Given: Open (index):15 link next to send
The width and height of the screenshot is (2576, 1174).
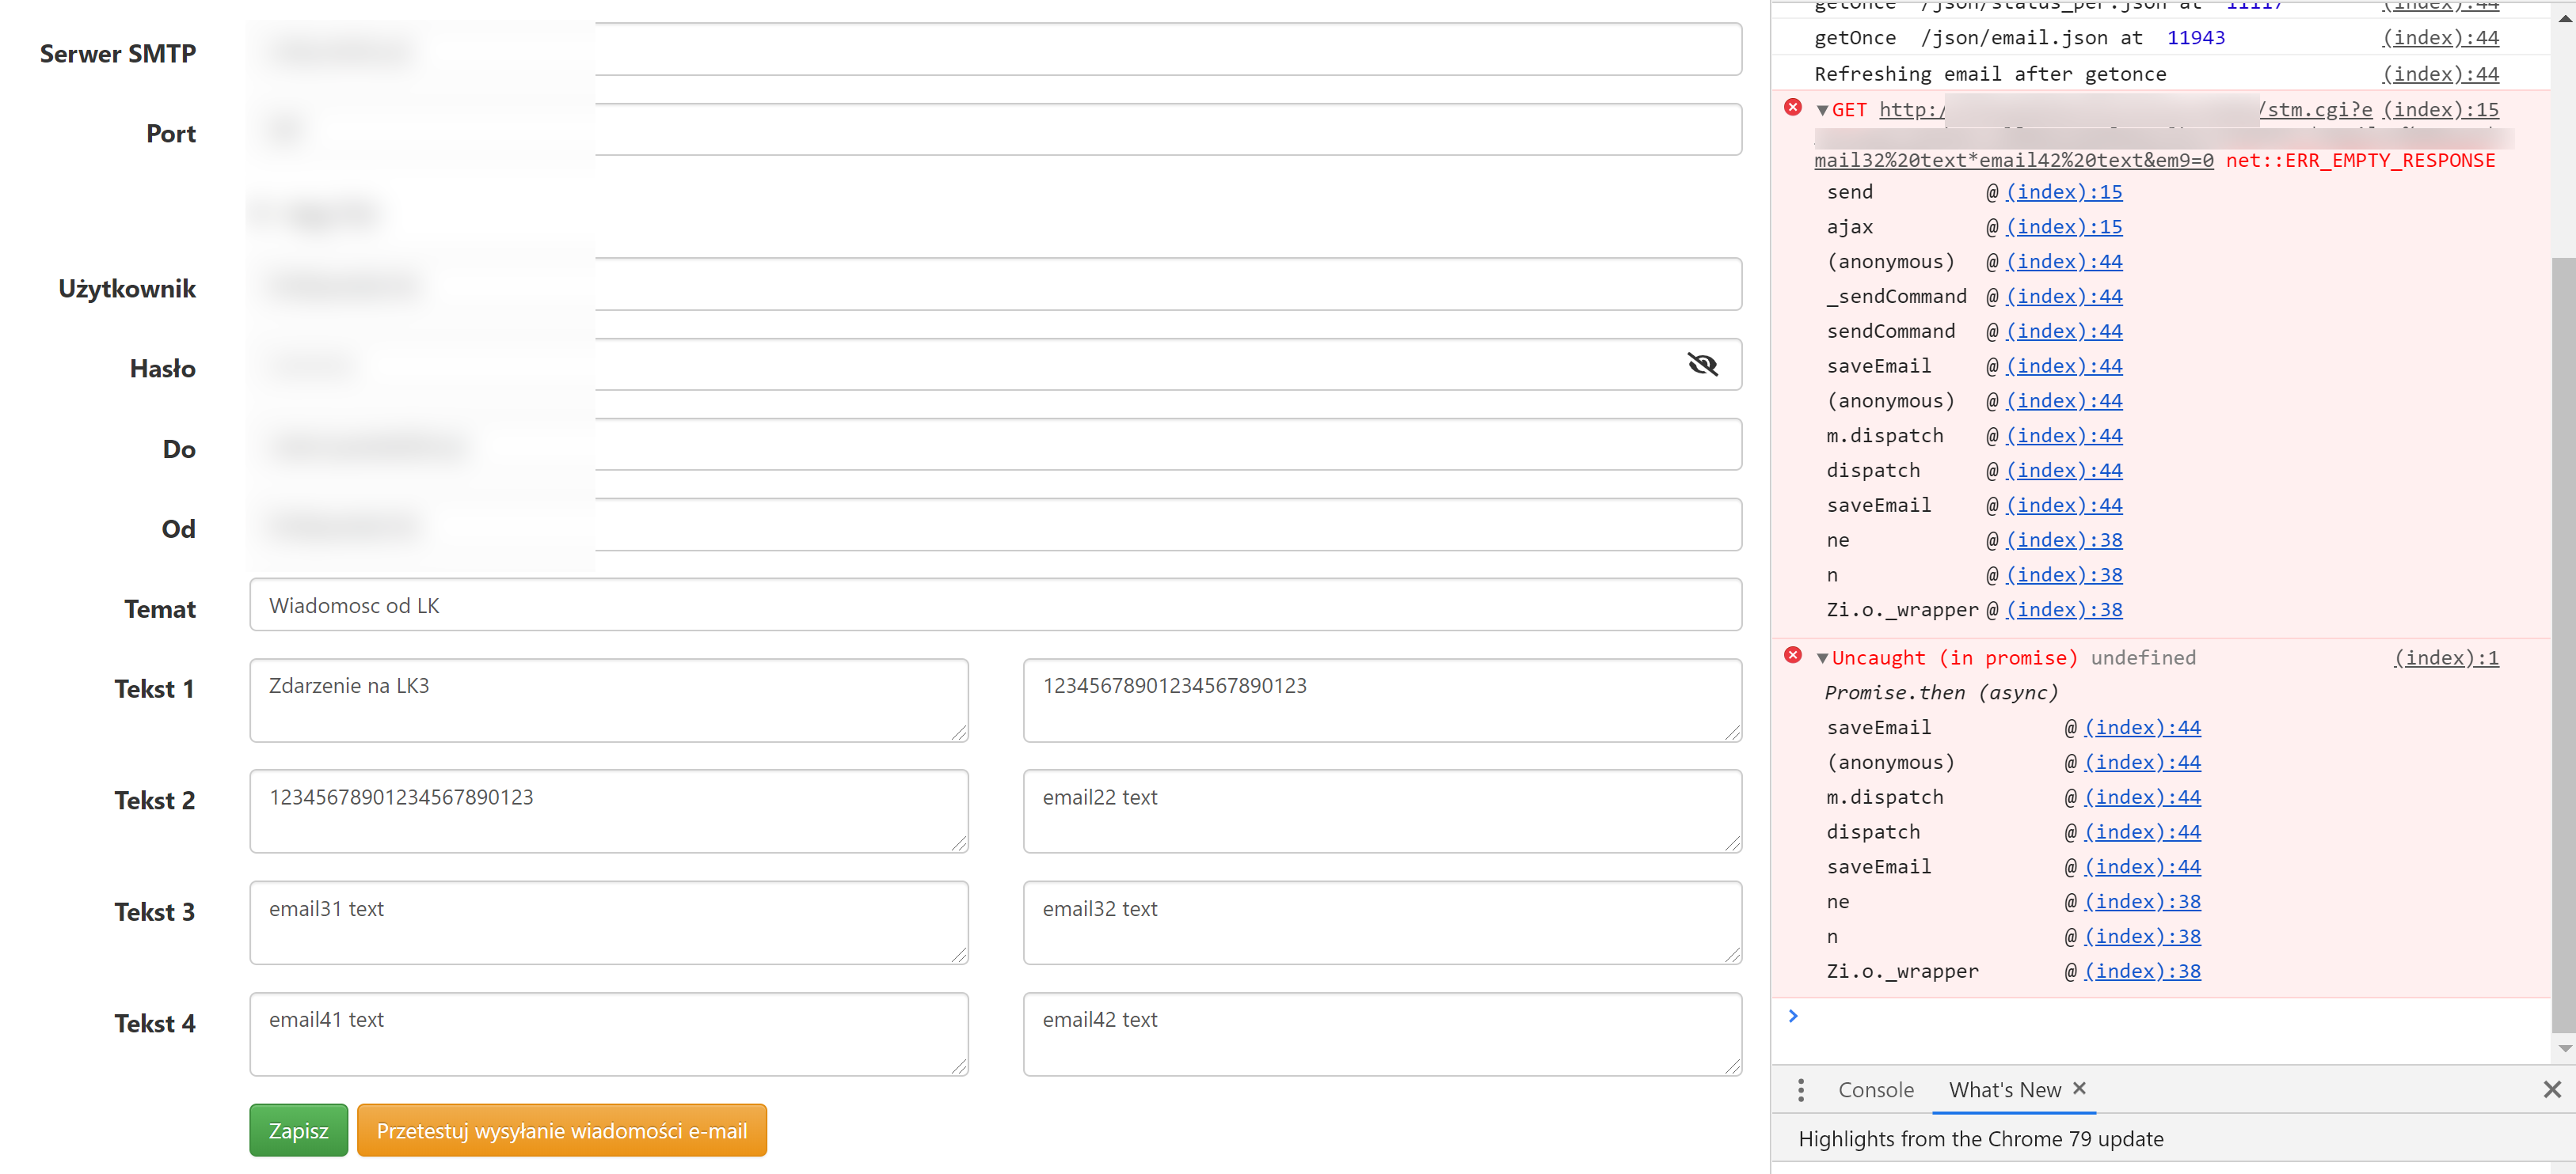Looking at the screenshot, I should tap(2064, 191).
